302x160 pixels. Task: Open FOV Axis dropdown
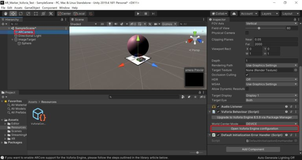click(272, 24)
